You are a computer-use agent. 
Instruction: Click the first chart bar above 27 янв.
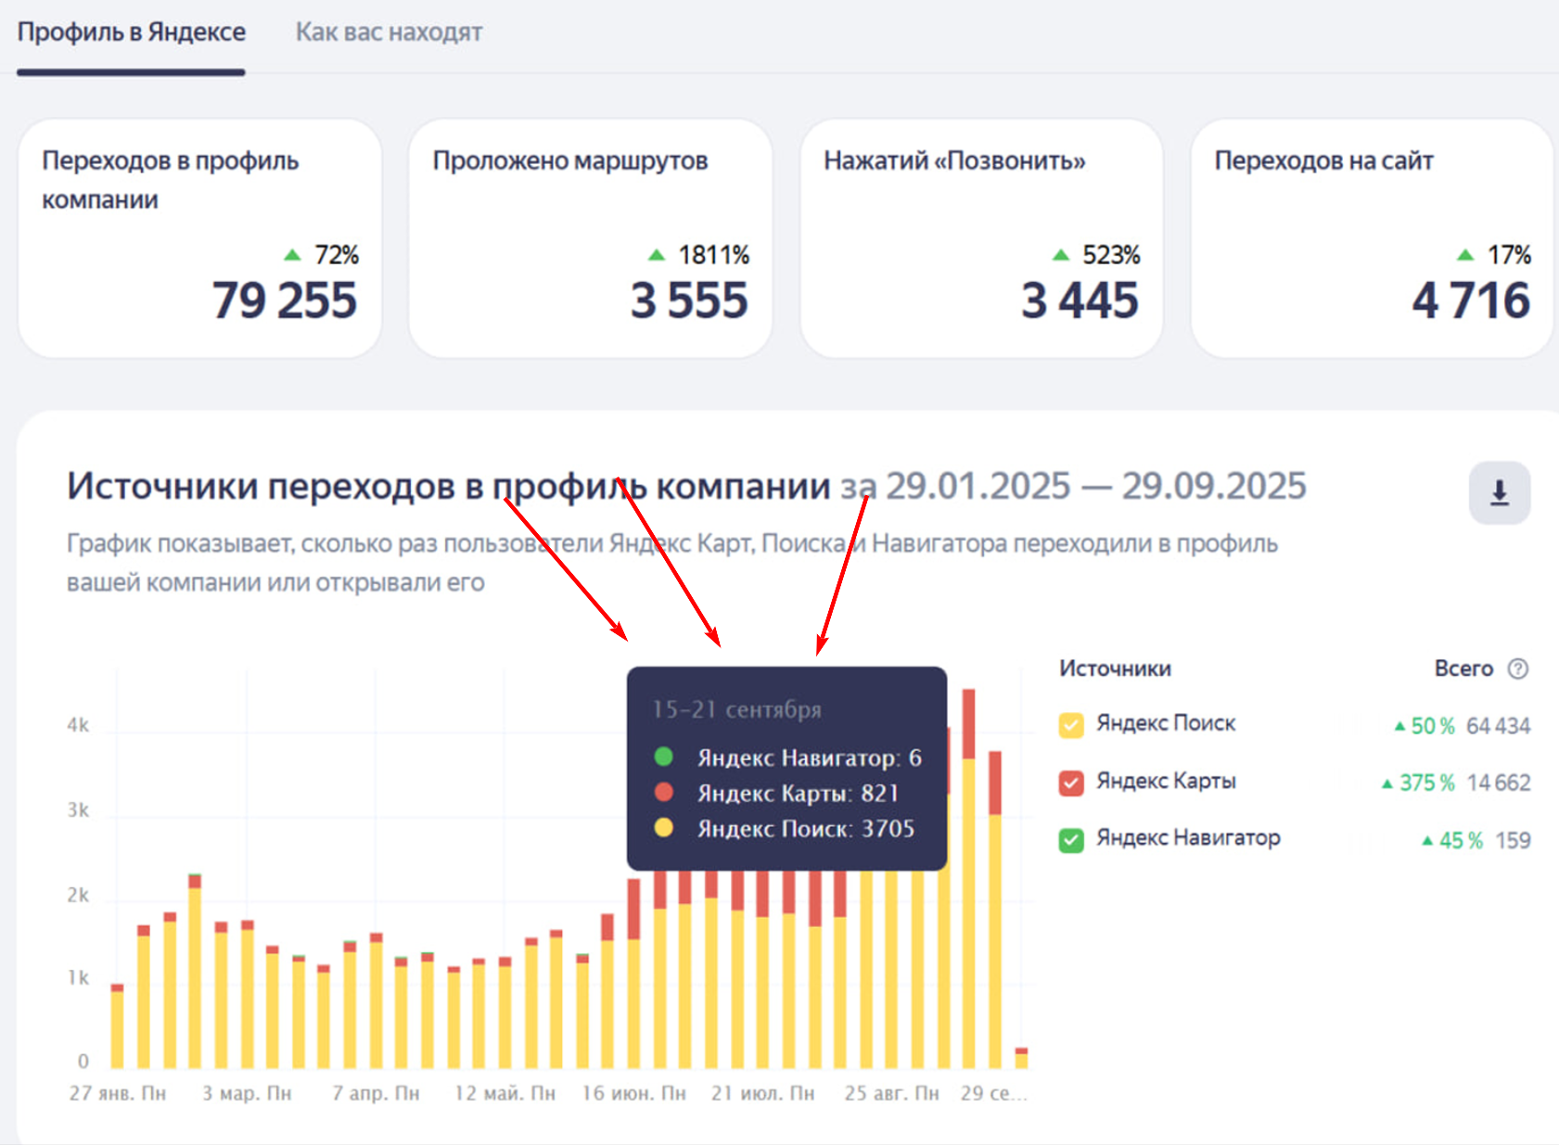(117, 1029)
